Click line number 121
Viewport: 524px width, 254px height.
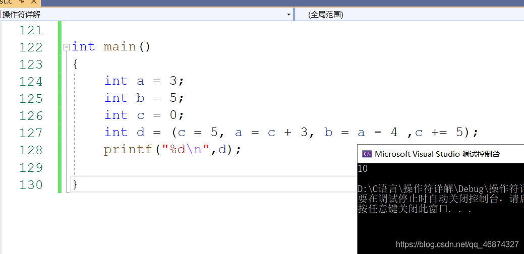31,30
